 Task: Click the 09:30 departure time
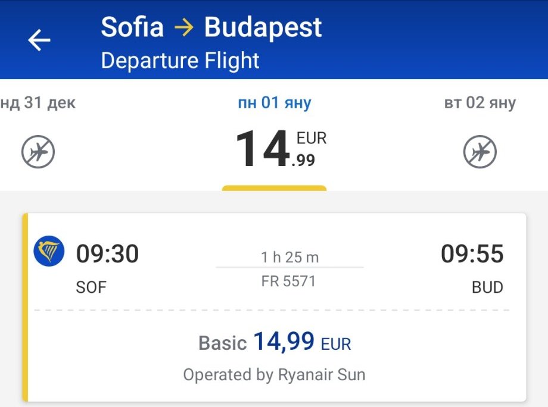[x=107, y=254]
